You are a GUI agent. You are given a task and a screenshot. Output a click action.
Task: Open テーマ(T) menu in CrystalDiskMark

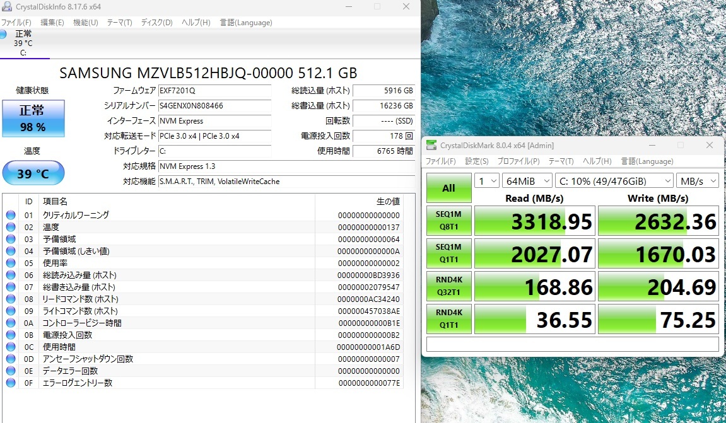(x=561, y=161)
